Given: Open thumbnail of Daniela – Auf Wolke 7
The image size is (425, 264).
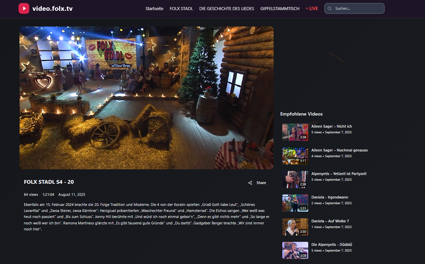Looking at the screenshot, I should point(295,227).
